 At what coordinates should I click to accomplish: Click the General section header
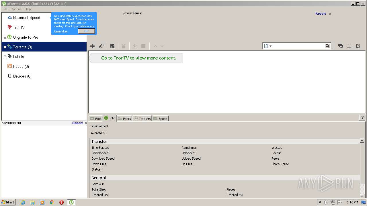point(225,178)
